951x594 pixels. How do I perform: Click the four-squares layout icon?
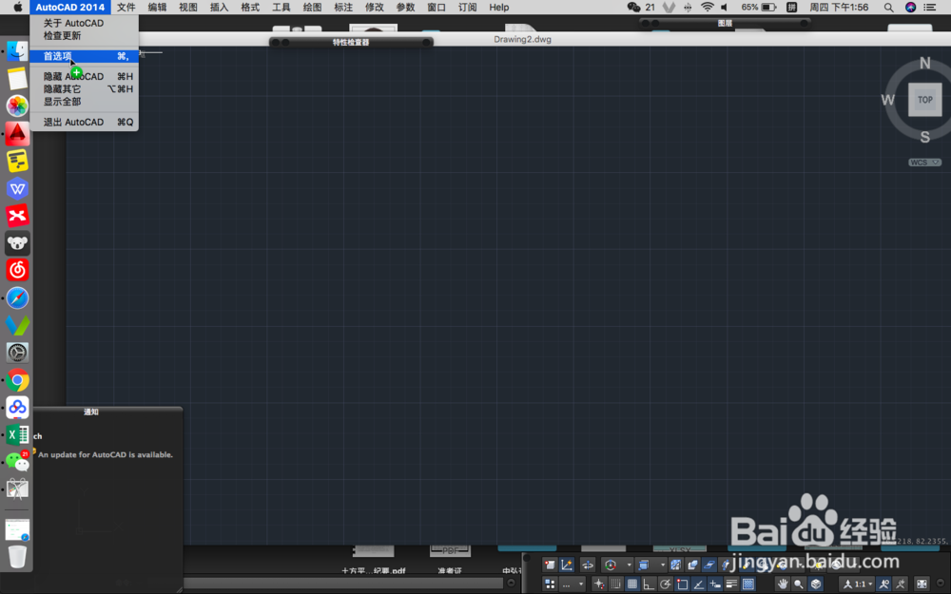(550, 584)
